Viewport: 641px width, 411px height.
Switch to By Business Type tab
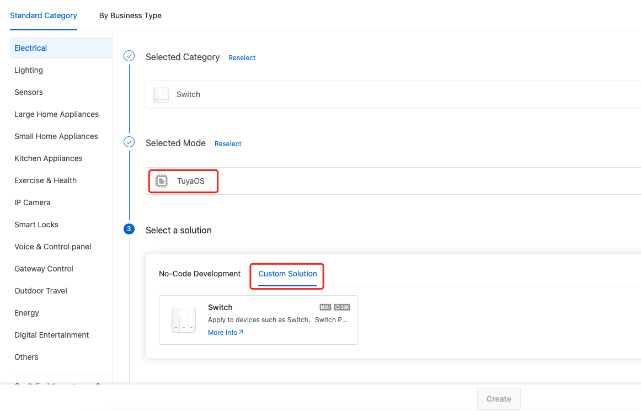[x=130, y=15]
